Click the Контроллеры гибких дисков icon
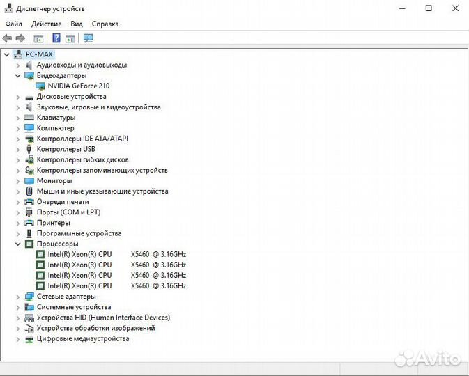 coord(29,159)
